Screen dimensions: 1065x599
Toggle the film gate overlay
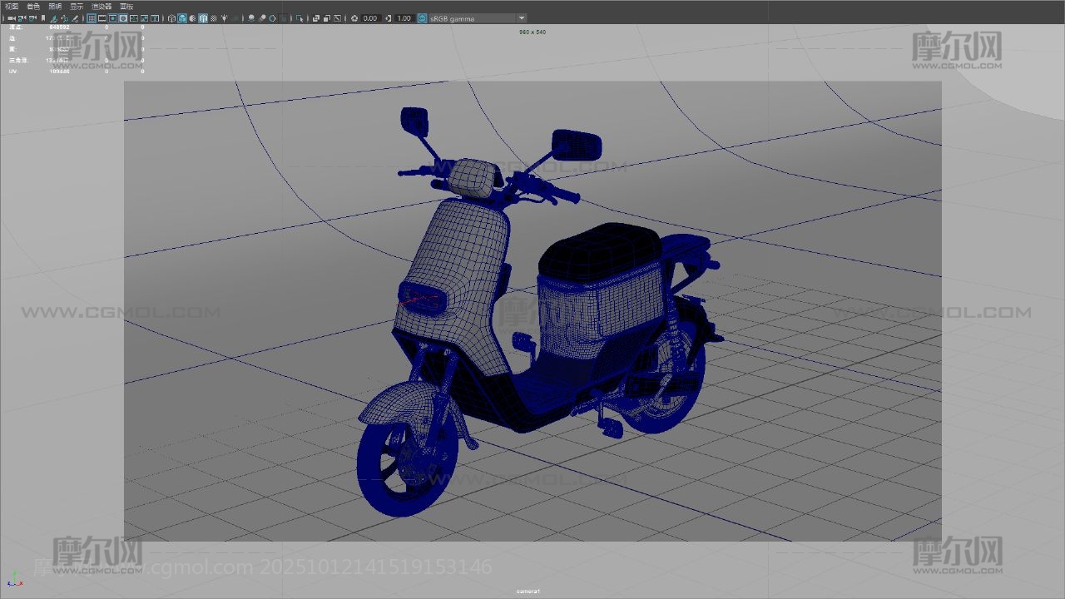(102, 18)
